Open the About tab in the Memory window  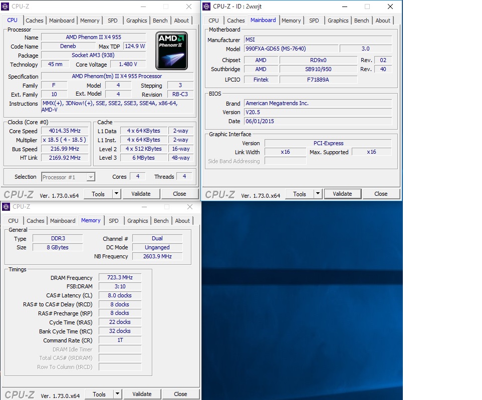(182, 221)
